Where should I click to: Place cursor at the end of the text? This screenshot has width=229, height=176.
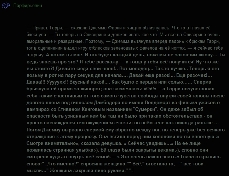coord(132,171)
